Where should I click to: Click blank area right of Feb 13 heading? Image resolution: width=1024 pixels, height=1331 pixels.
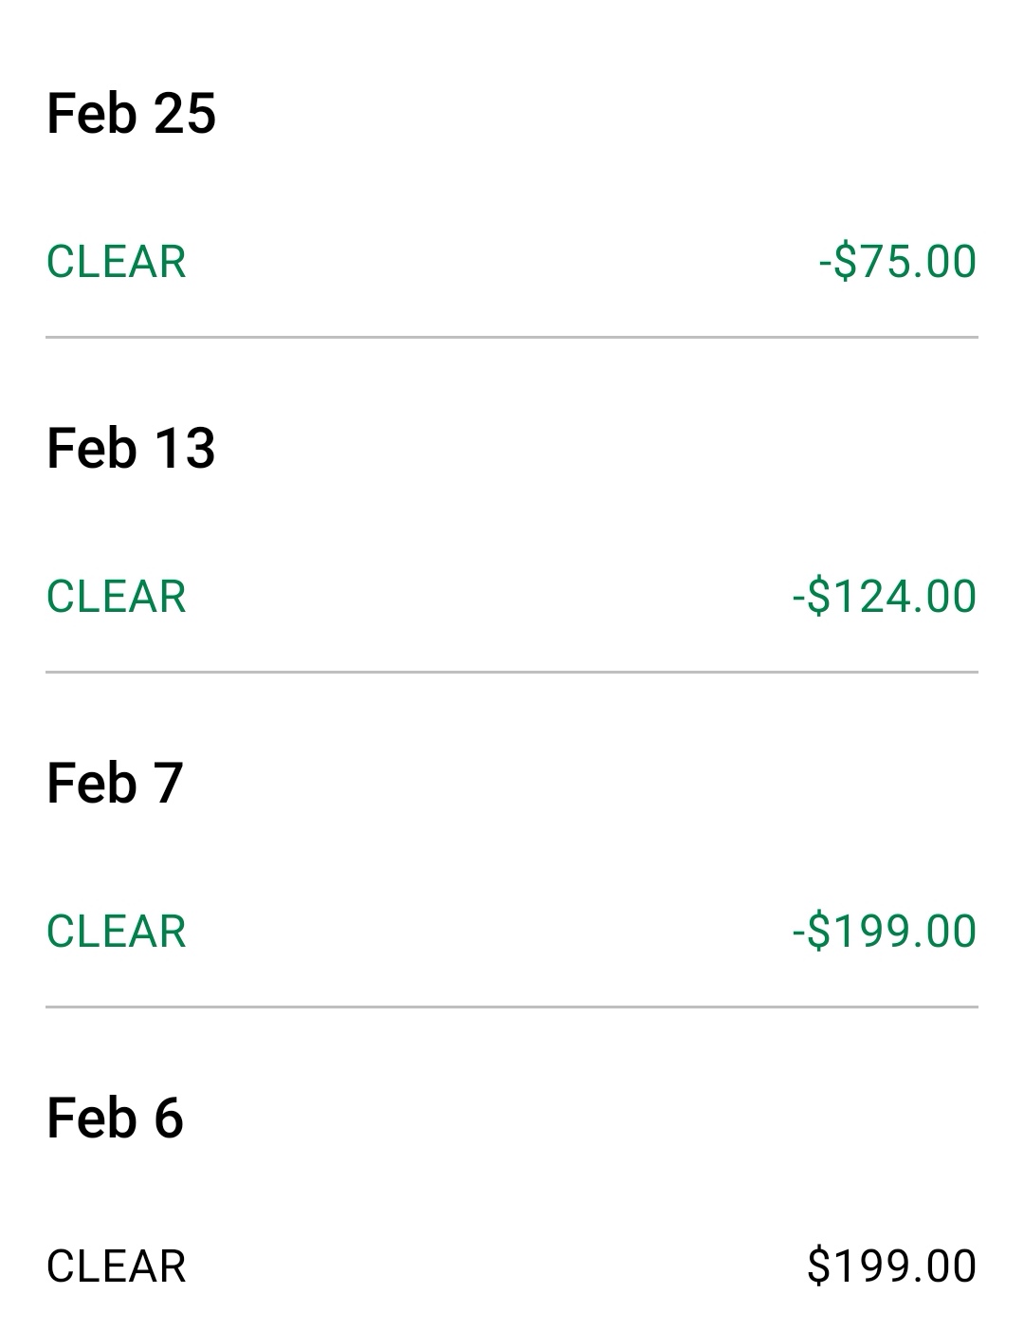pyautogui.click(x=597, y=448)
